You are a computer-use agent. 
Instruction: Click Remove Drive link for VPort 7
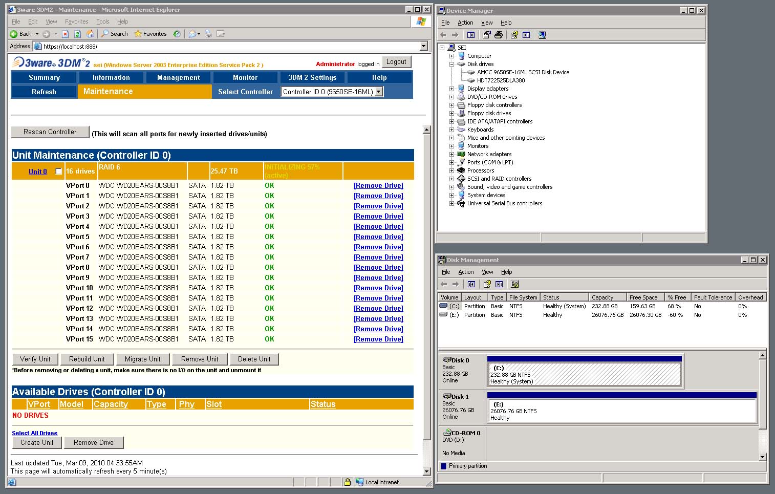(378, 257)
